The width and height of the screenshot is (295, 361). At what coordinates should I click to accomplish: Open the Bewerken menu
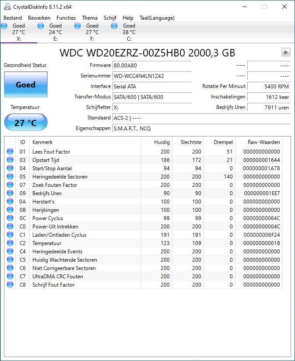39,18
